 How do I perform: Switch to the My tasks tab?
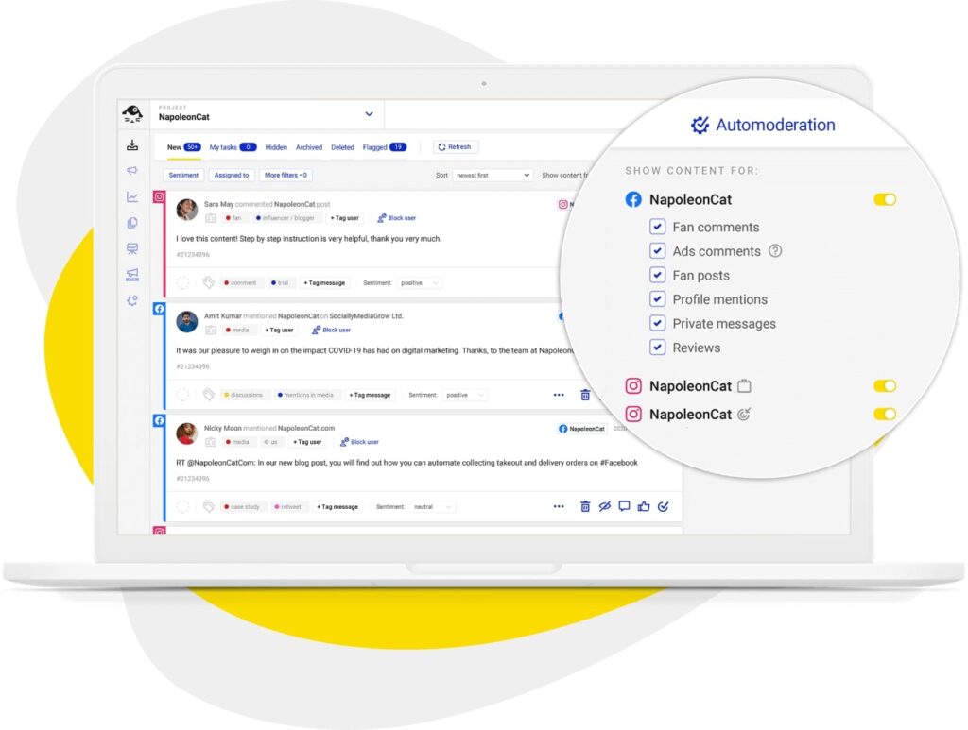tap(233, 147)
